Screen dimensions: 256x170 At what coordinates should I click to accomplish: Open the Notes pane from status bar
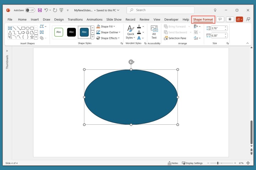173,163
